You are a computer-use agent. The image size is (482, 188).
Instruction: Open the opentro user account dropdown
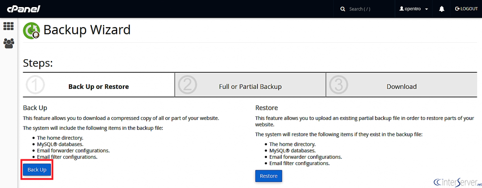pos(413,9)
